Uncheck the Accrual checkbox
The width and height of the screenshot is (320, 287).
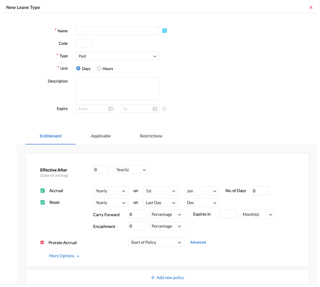[x=42, y=191]
